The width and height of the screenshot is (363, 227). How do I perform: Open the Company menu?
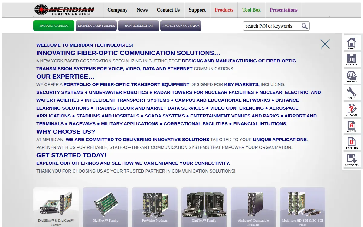click(x=117, y=10)
